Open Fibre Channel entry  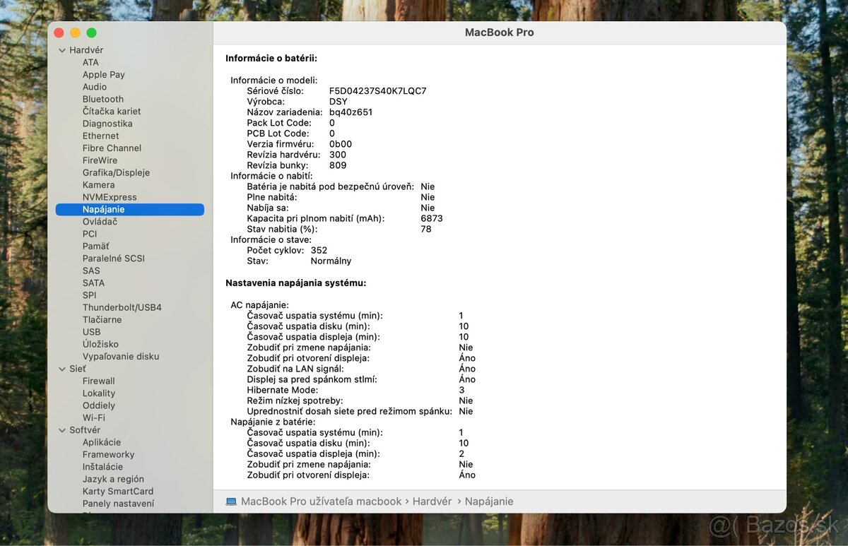[112, 148]
